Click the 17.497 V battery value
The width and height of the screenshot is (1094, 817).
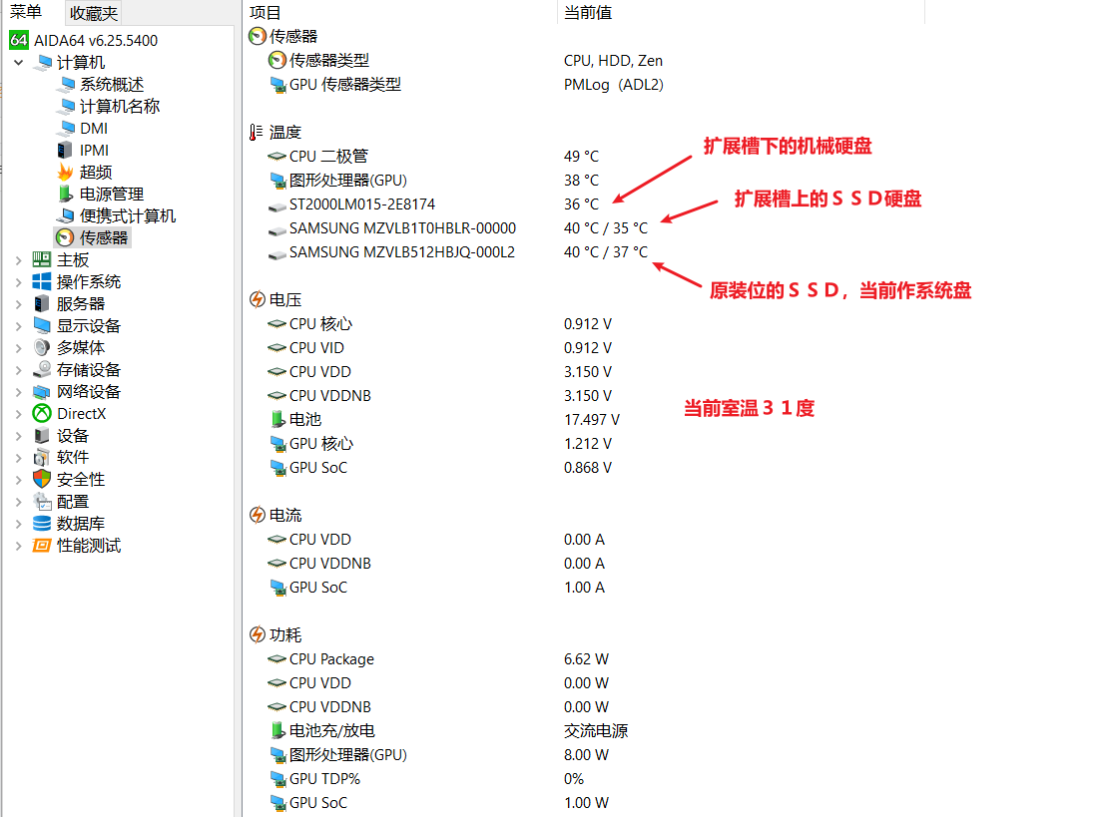pyautogui.click(x=592, y=420)
